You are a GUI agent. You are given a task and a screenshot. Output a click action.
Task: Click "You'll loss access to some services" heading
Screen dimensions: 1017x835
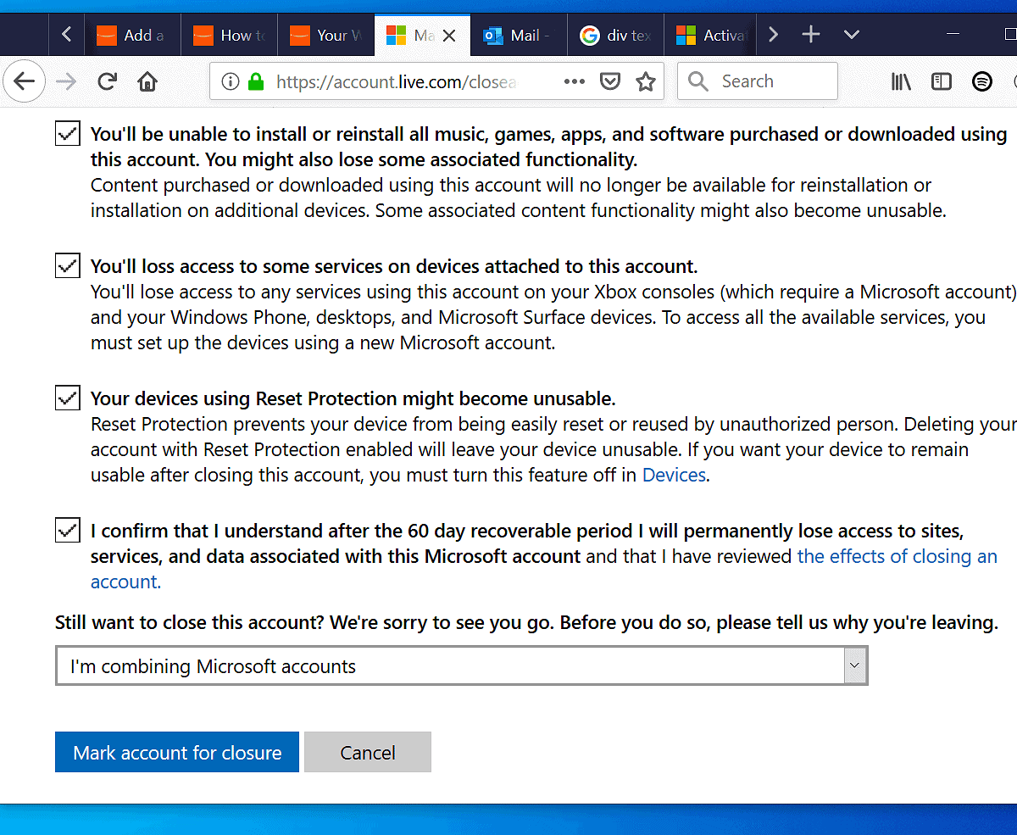pyautogui.click(x=394, y=266)
